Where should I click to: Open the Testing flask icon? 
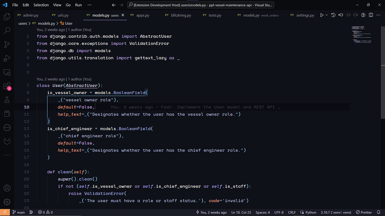7,100
